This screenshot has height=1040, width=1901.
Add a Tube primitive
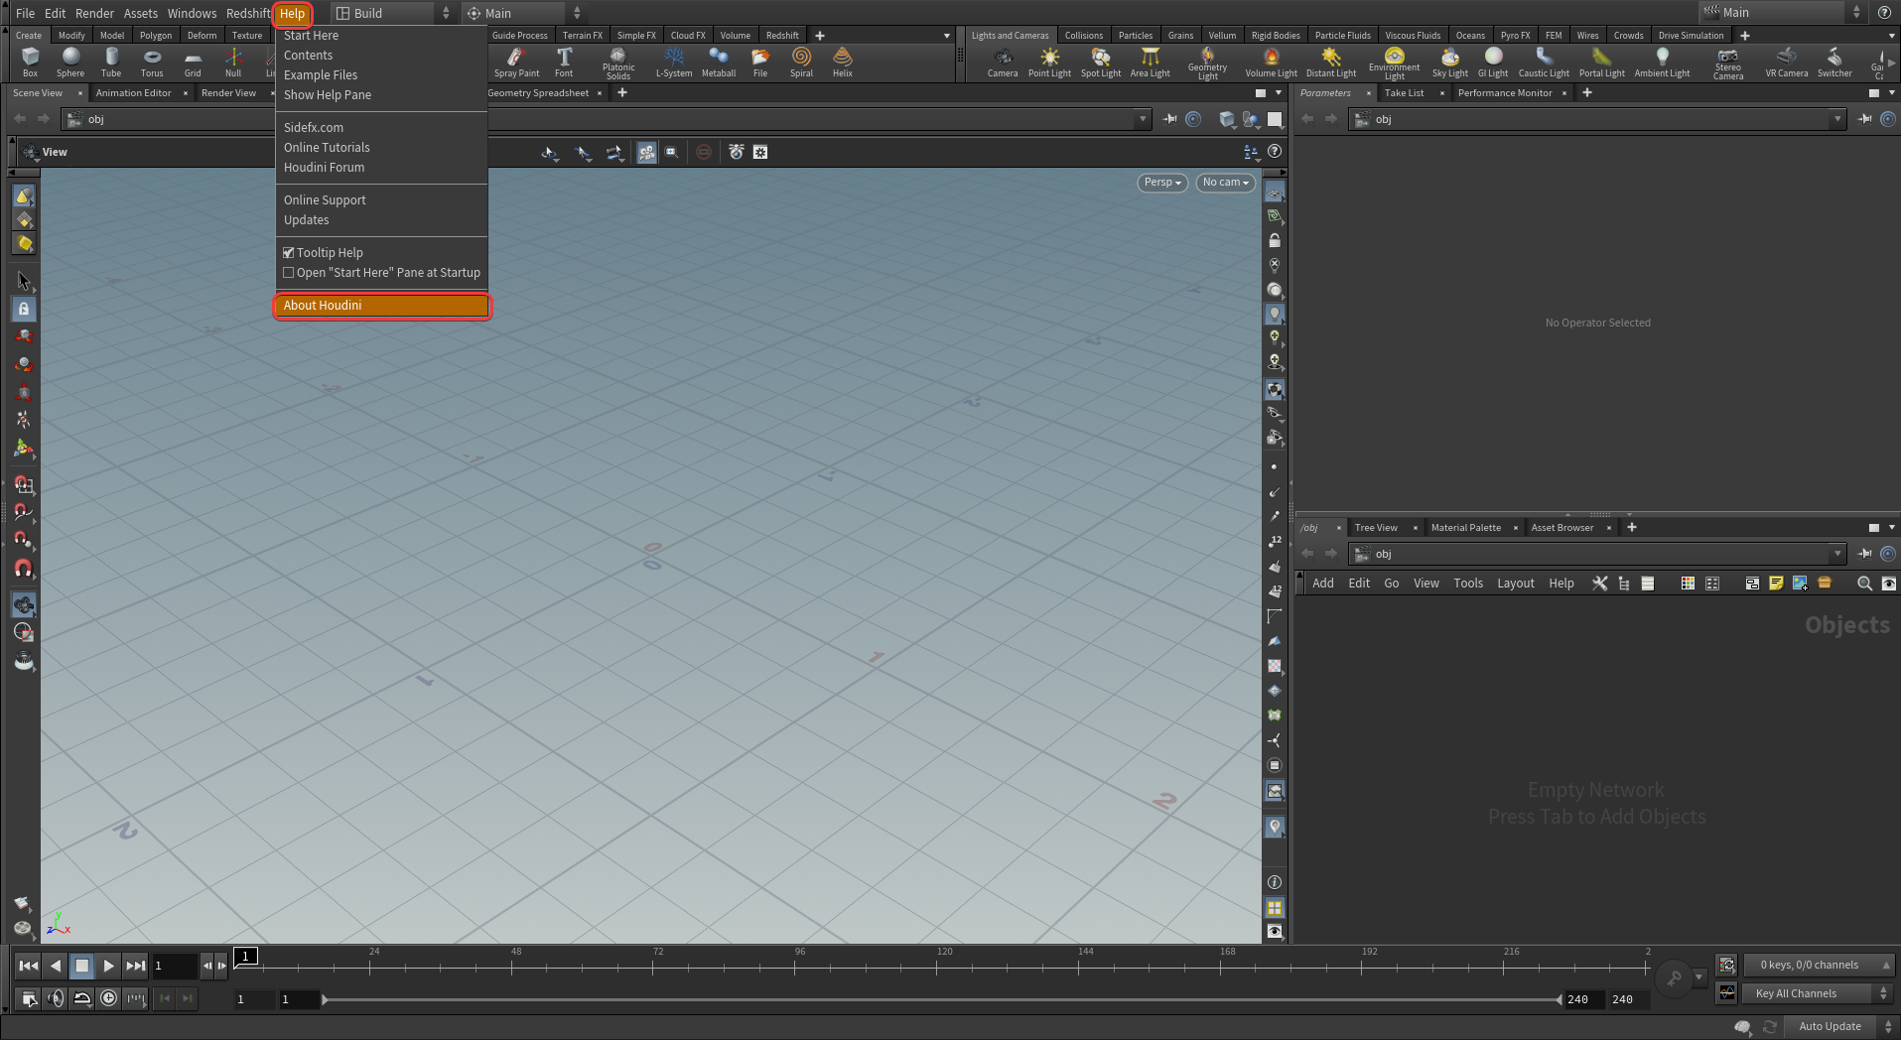click(x=111, y=62)
